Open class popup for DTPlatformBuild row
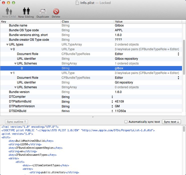This screenshot has height=175, width=186. (x=112, y=101)
